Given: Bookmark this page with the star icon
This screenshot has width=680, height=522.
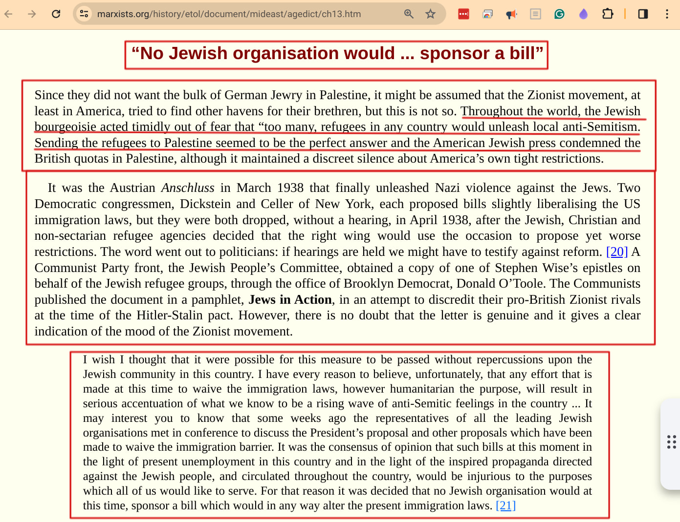Looking at the screenshot, I should coord(430,14).
